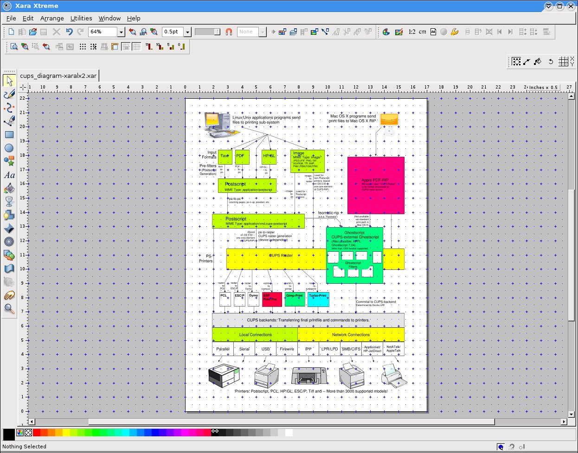Select the Bevel tool
The height and width of the screenshot is (453, 578).
click(x=9, y=228)
